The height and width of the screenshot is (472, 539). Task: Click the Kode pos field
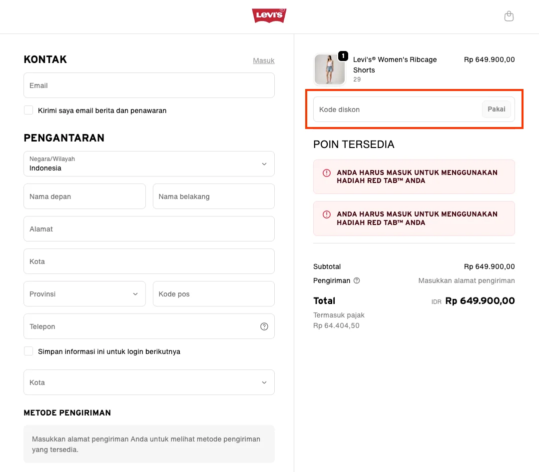tap(213, 294)
